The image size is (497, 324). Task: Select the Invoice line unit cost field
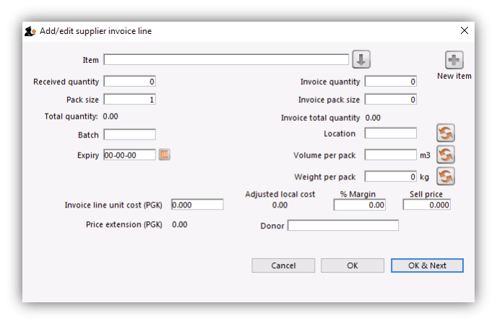(x=196, y=205)
